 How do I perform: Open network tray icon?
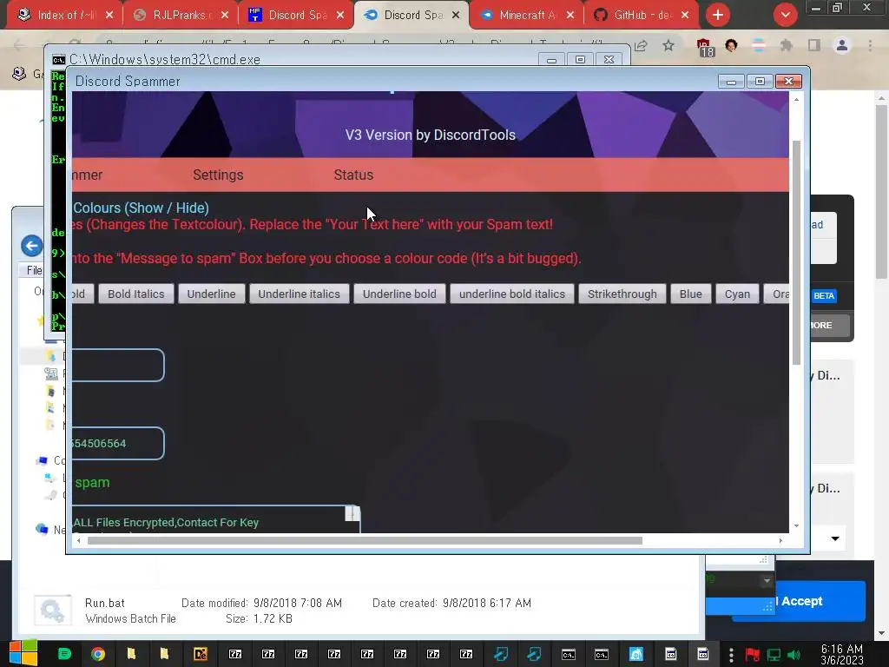click(x=774, y=655)
